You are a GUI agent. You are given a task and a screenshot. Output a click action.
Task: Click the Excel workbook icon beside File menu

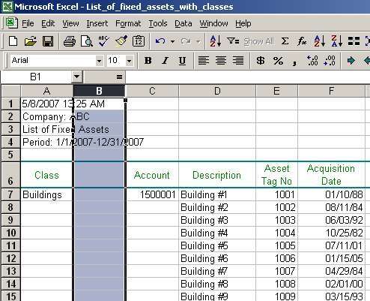pyautogui.click(x=11, y=23)
